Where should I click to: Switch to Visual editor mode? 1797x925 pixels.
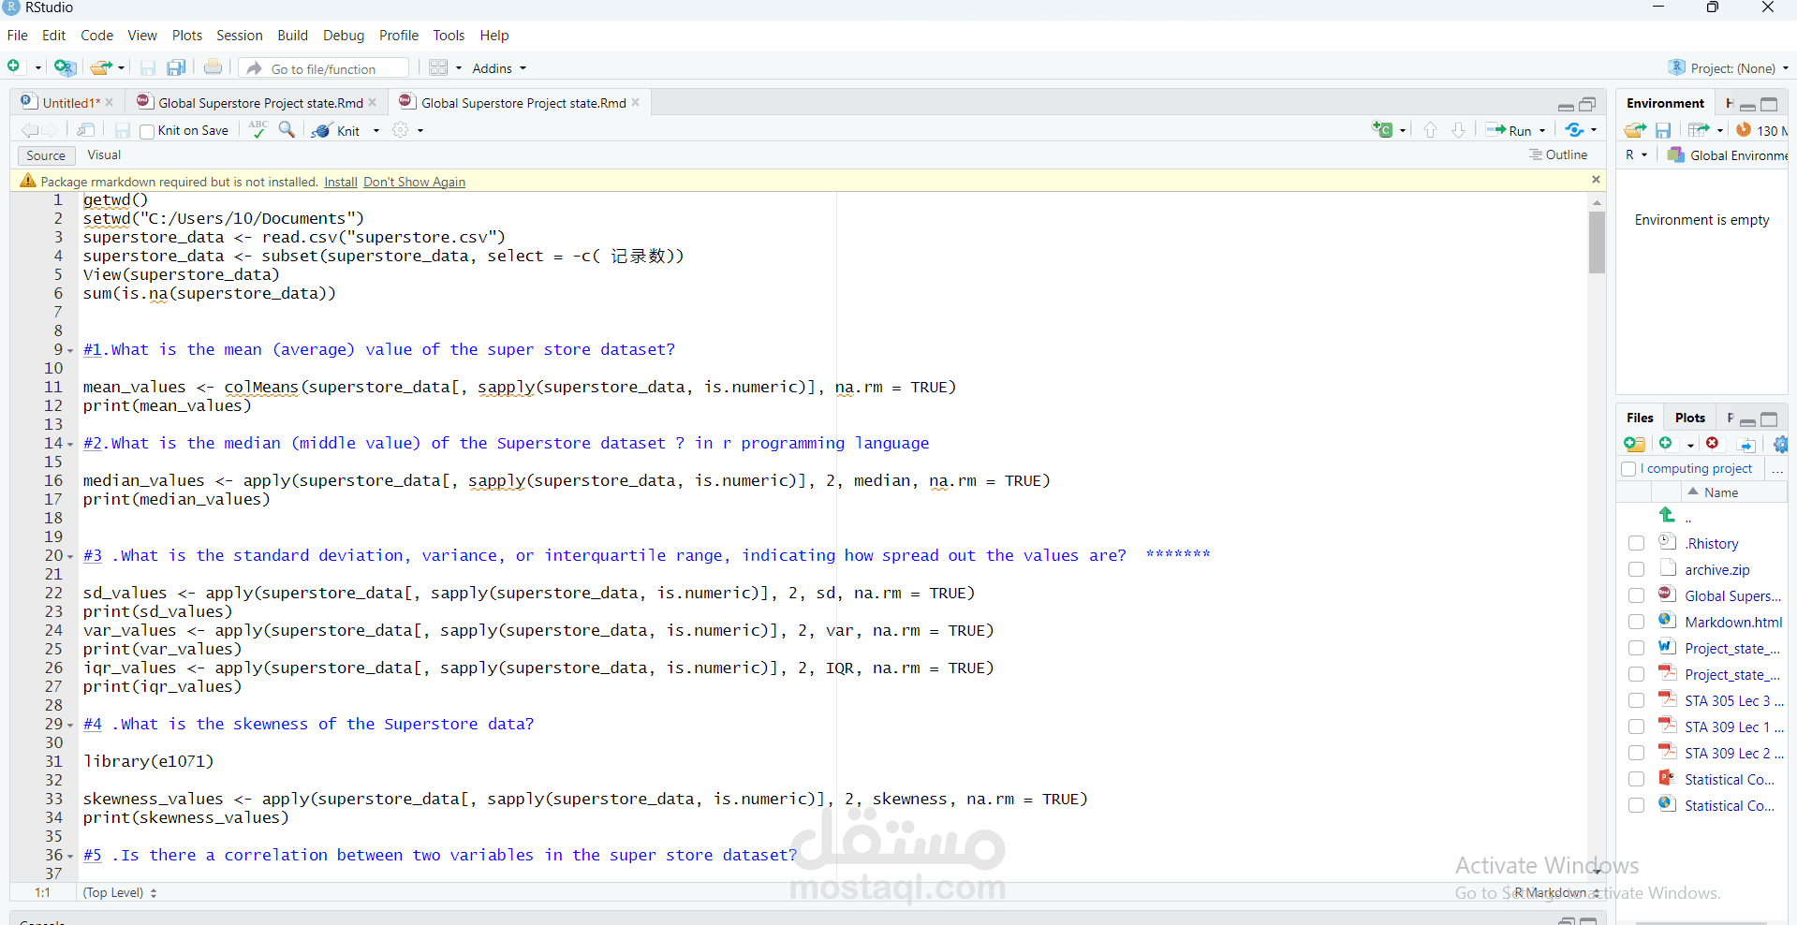[x=104, y=155]
